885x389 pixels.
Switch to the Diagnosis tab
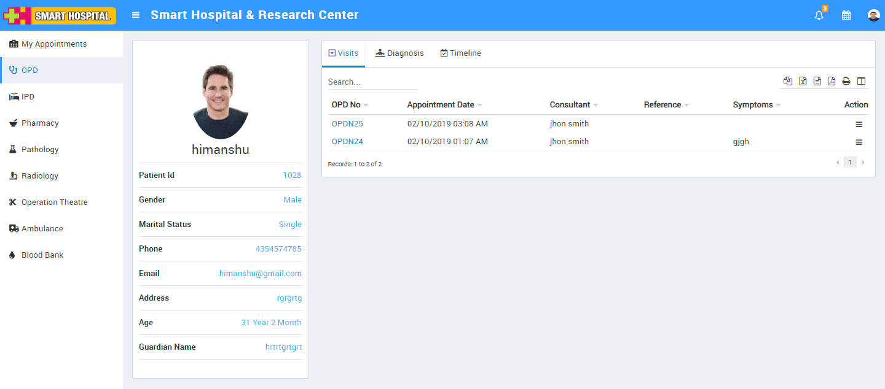point(399,53)
